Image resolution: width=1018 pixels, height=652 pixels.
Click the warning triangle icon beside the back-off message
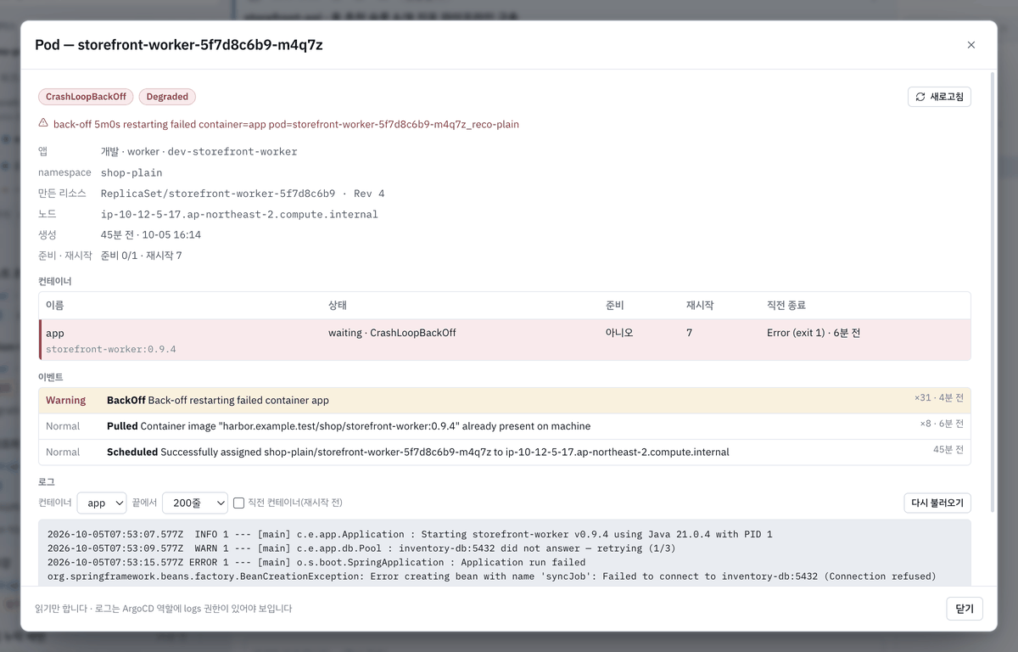pyautogui.click(x=43, y=123)
